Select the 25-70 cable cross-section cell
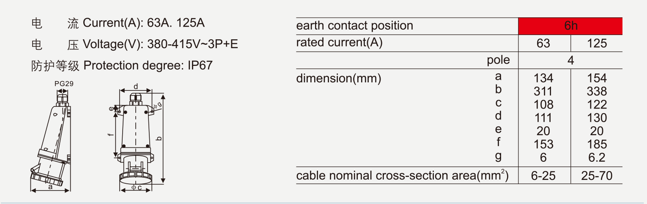 597,176
